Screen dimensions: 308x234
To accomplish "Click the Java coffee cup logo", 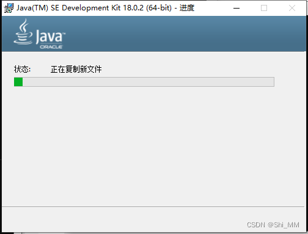I will pos(23,32).
